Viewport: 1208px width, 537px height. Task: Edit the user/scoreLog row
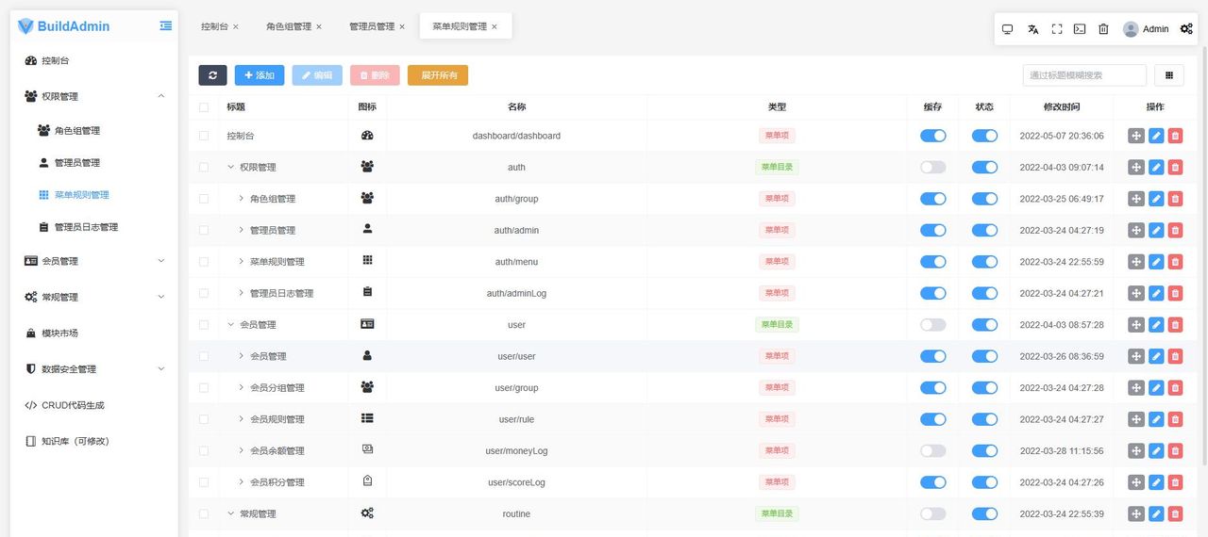(1156, 482)
